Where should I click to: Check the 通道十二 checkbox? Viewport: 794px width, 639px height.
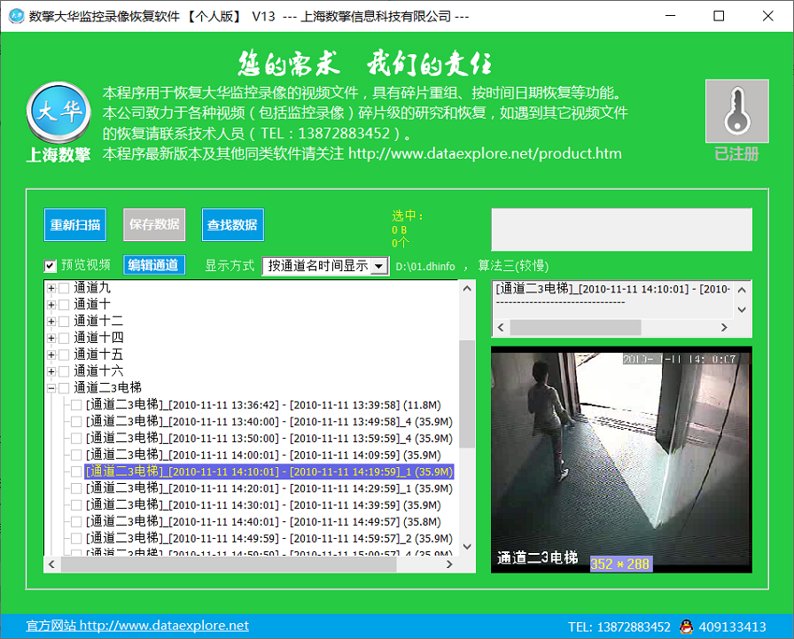pos(64,322)
